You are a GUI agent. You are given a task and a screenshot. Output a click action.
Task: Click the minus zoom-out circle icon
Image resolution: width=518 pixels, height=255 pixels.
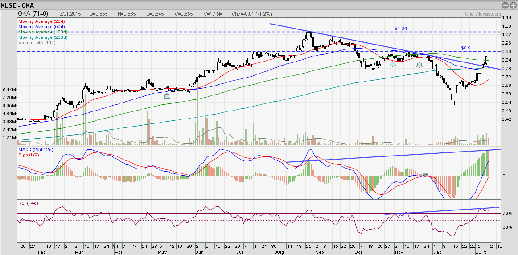tap(505, 5)
